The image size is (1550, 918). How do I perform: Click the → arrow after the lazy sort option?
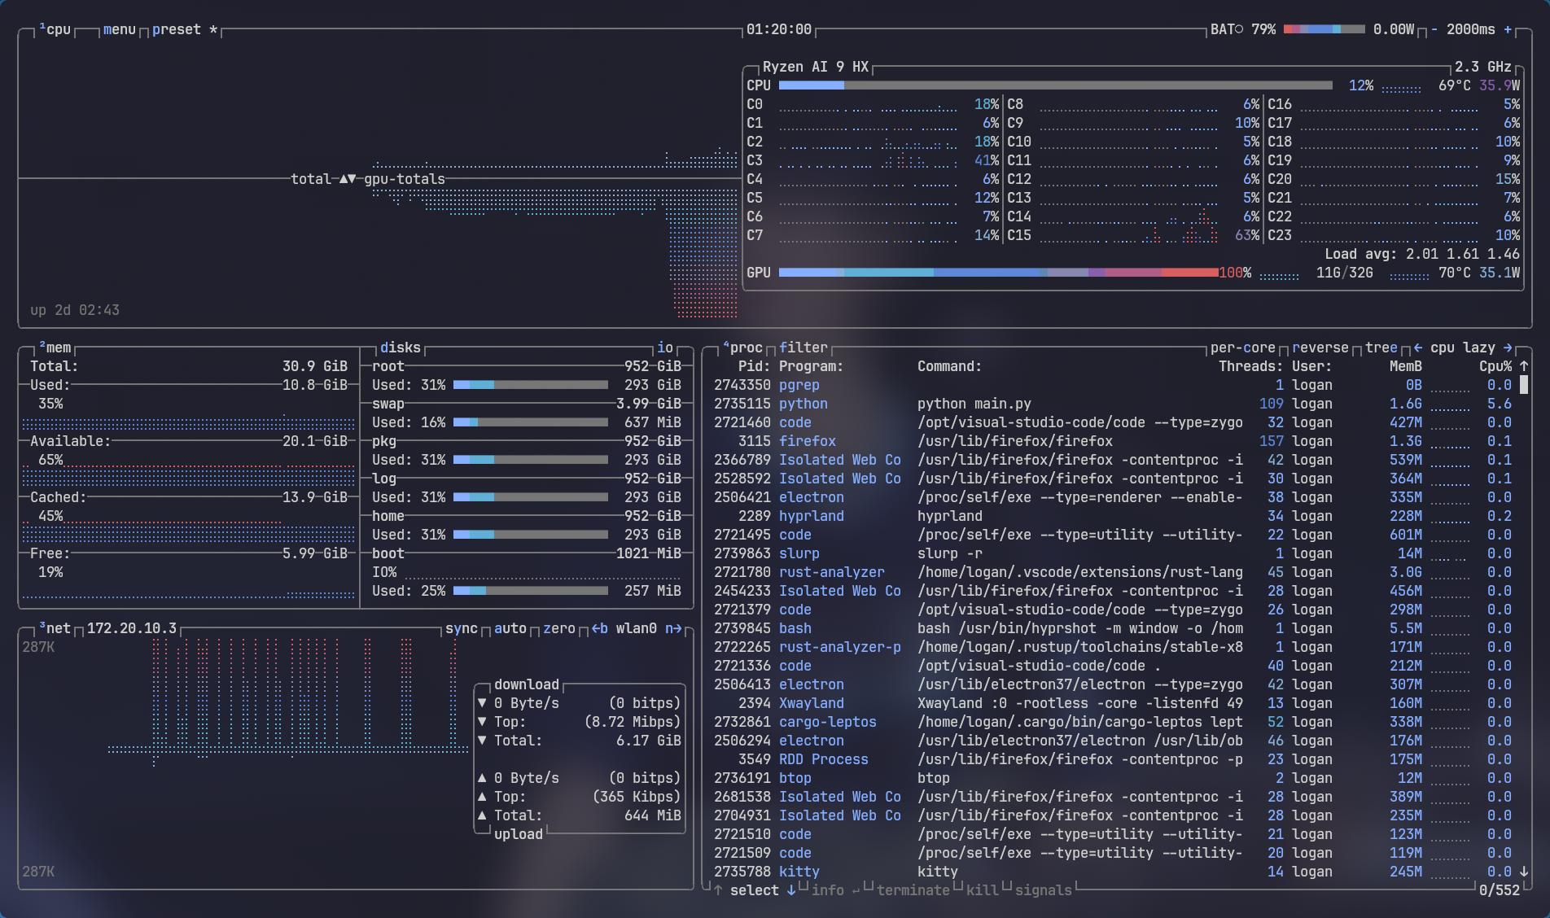coord(1507,348)
